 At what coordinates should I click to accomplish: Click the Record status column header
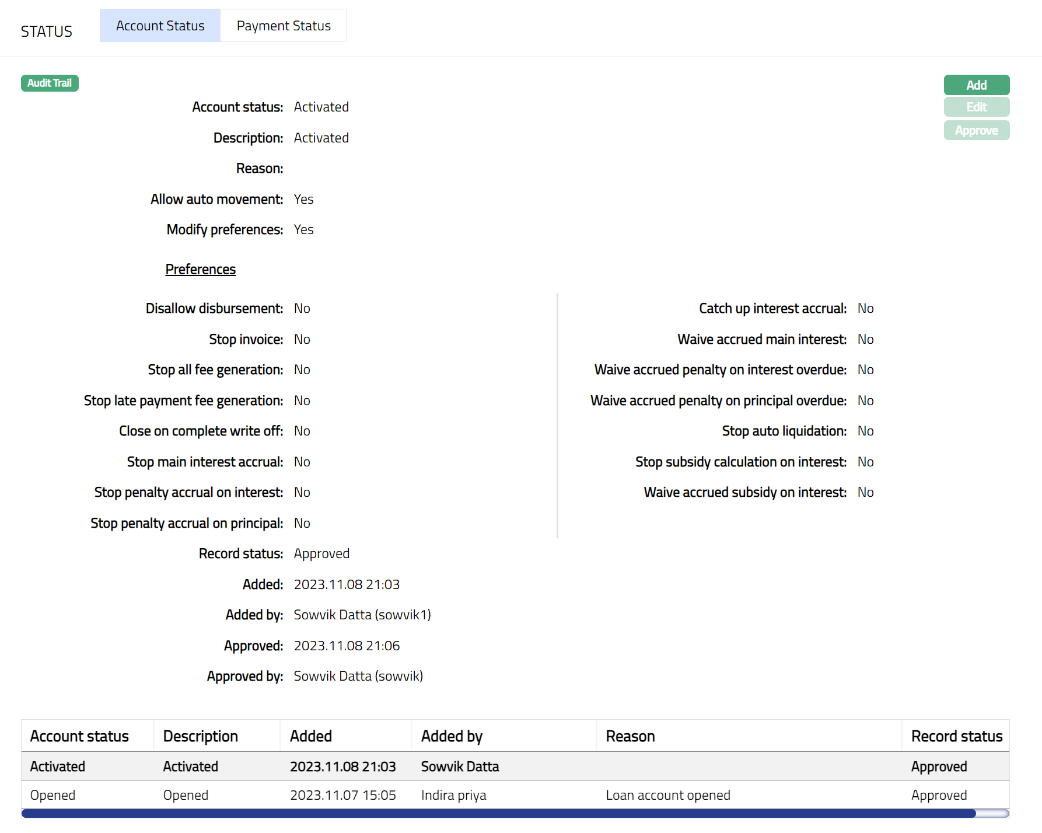[956, 736]
